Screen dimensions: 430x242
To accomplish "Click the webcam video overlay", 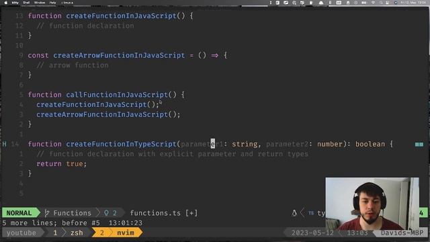I will pyautogui.click(x=372, y=204).
